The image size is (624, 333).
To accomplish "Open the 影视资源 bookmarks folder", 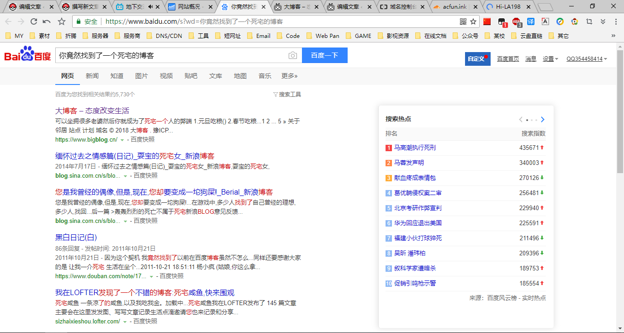I will 393,36.
